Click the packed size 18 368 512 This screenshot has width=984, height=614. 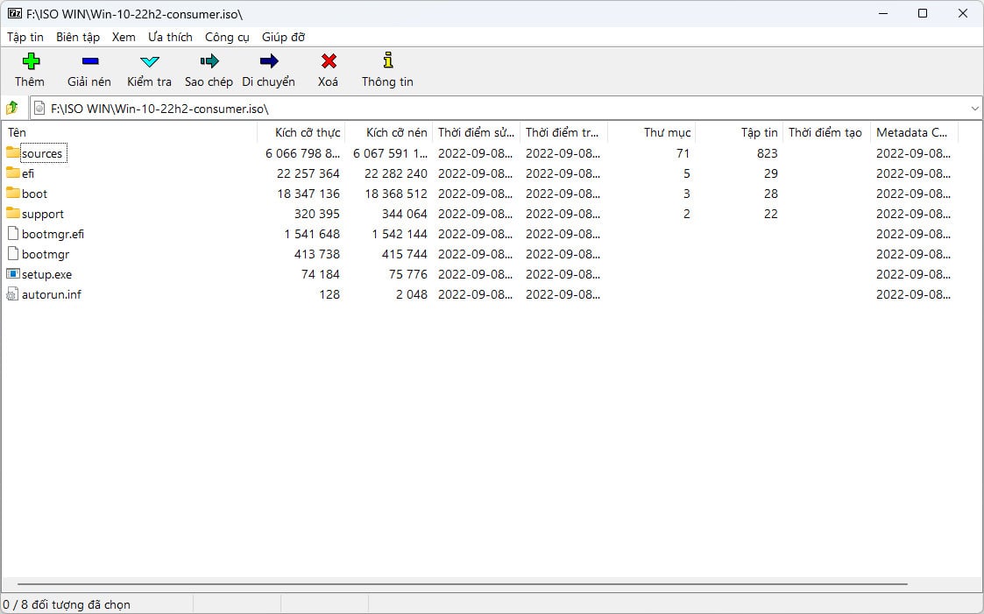pos(396,194)
